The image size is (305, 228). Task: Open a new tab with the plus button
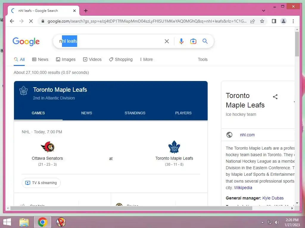[x=86, y=11]
